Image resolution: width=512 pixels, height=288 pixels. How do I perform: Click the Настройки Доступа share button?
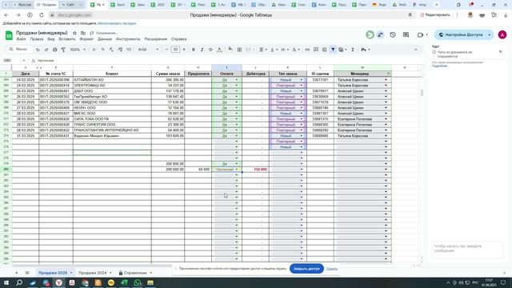tap(461, 34)
